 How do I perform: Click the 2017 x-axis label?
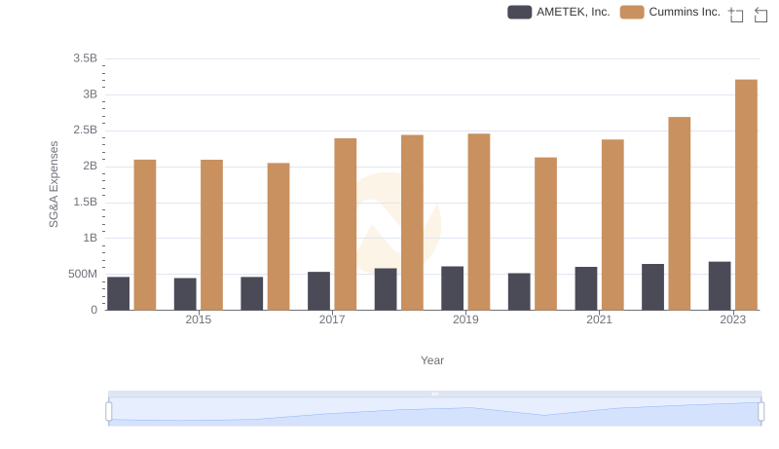tap(332, 319)
